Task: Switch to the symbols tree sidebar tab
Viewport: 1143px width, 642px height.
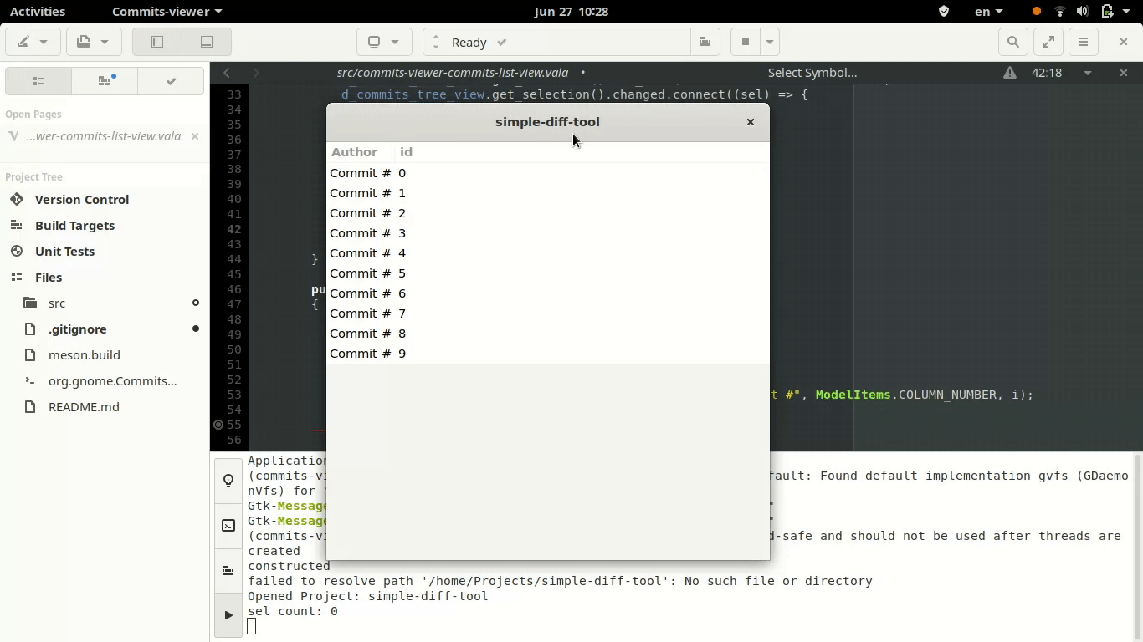Action: [x=105, y=81]
